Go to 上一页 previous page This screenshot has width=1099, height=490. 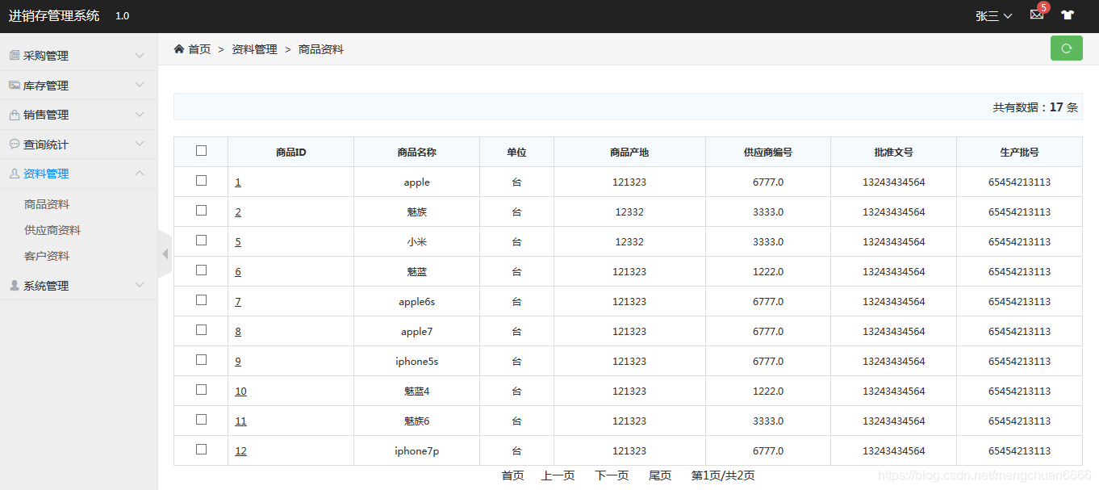558,475
